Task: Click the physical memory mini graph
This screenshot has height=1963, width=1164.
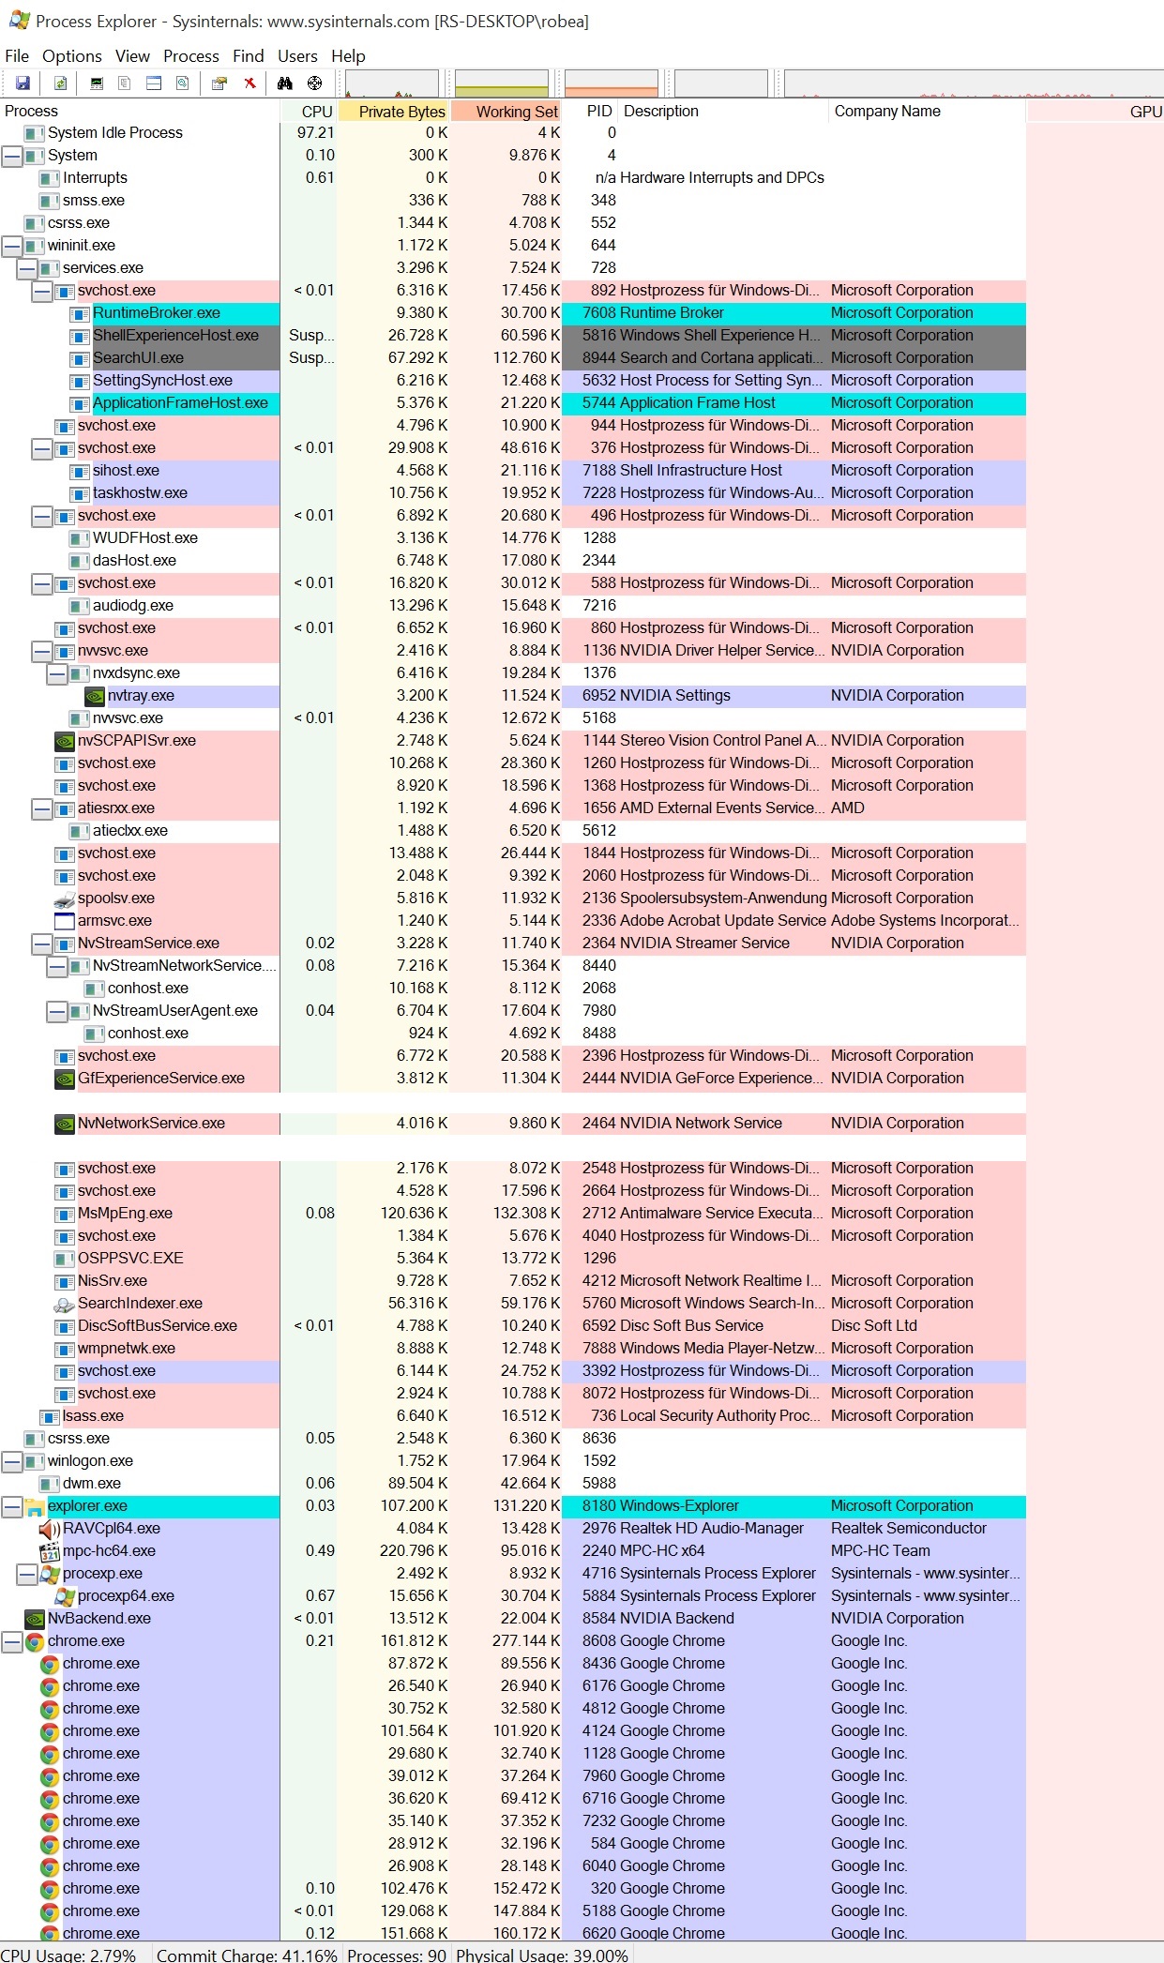Action: click(x=612, y=83)
